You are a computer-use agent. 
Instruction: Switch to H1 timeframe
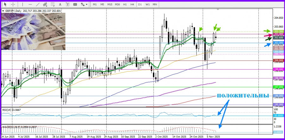point(125,4)
